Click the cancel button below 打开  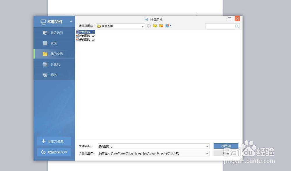click(226, 153)
